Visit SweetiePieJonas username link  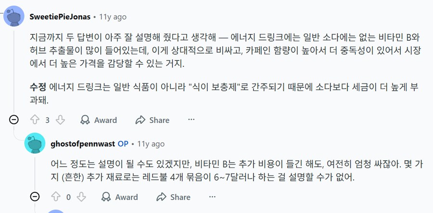tap(60, 17)
